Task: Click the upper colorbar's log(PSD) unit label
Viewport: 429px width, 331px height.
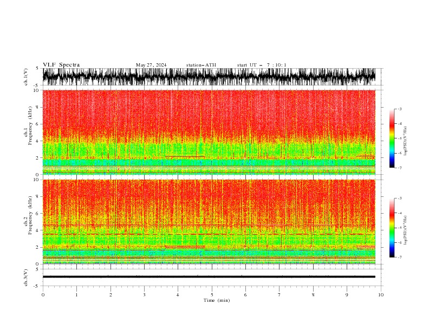Action: [406, 141]
